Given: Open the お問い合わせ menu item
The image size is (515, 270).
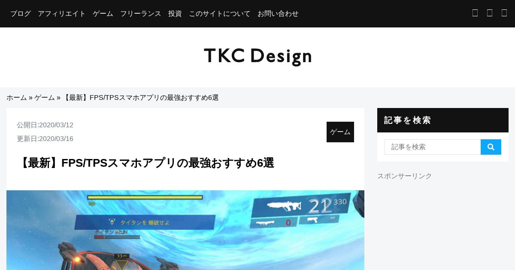Looking at the screenshot, I should [x=278, y=14].
